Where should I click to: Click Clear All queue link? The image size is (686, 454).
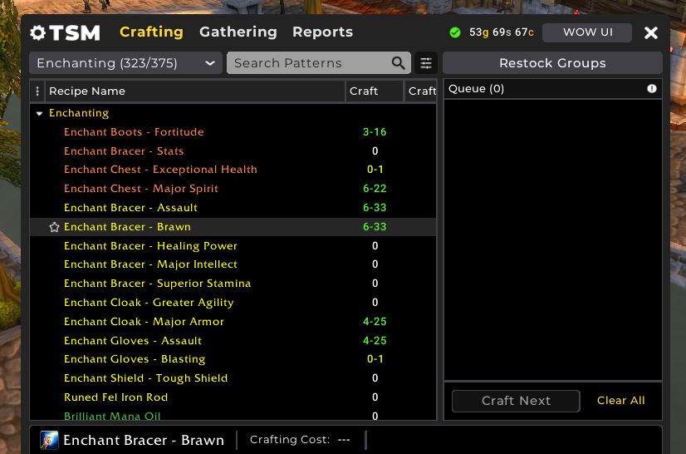pos(621,401)
